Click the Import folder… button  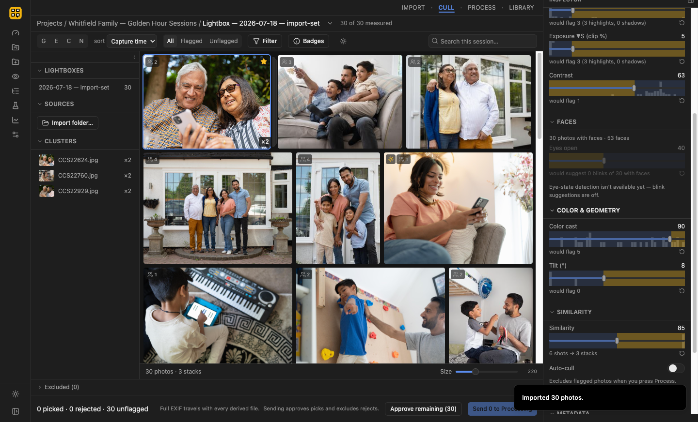click(67, 123)
